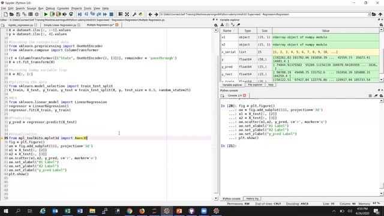Open the Windows Start menu
Screen dimensions: 384x216
point(5,211)
